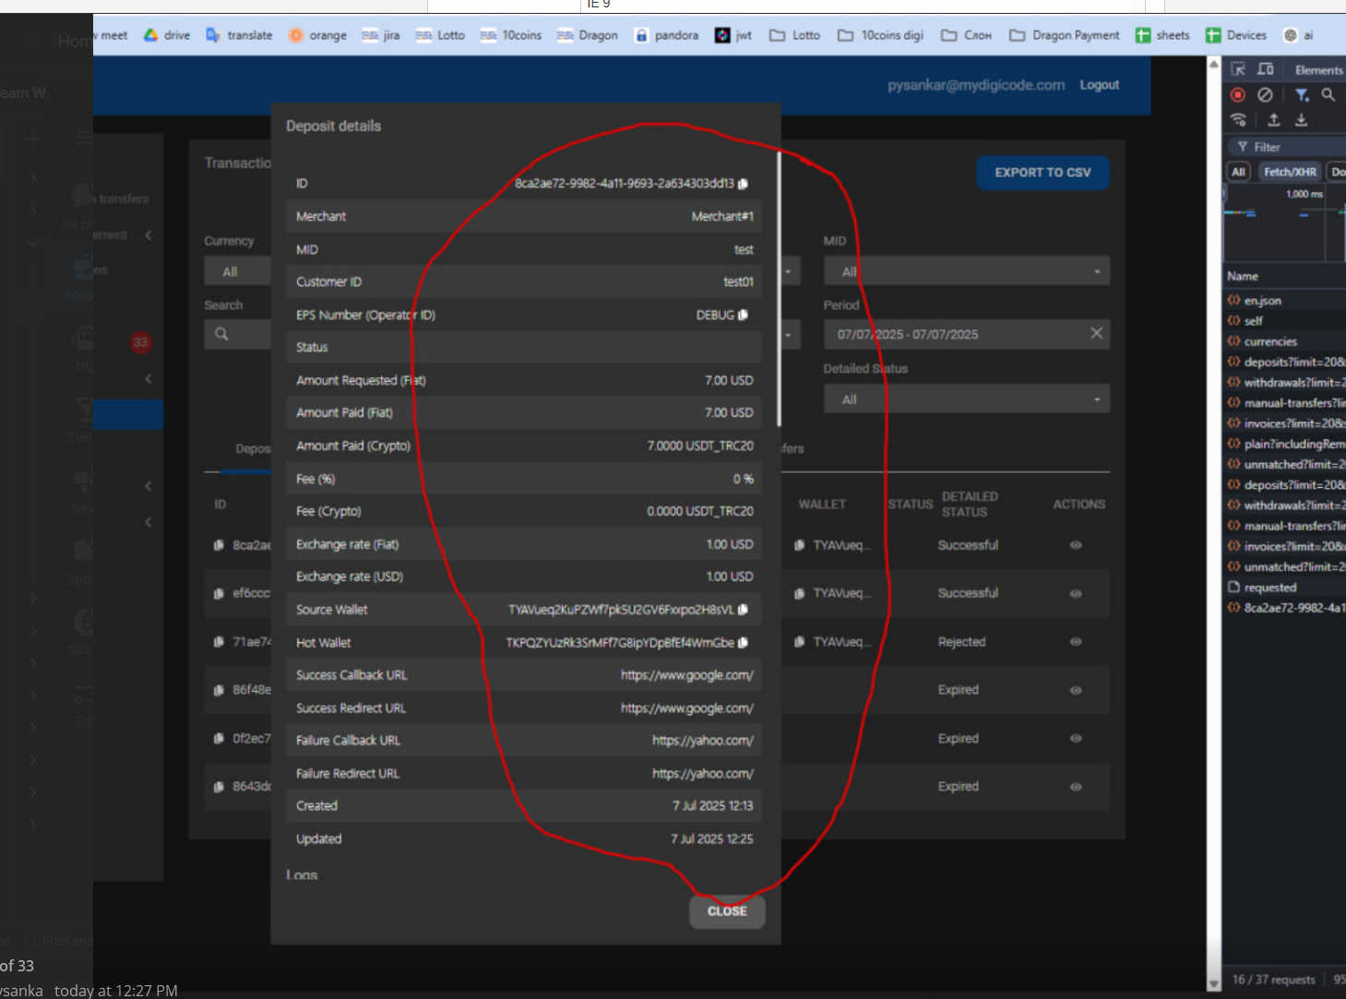
Task: Click the DevTools inspect element icon
Action: (1238, 69)
